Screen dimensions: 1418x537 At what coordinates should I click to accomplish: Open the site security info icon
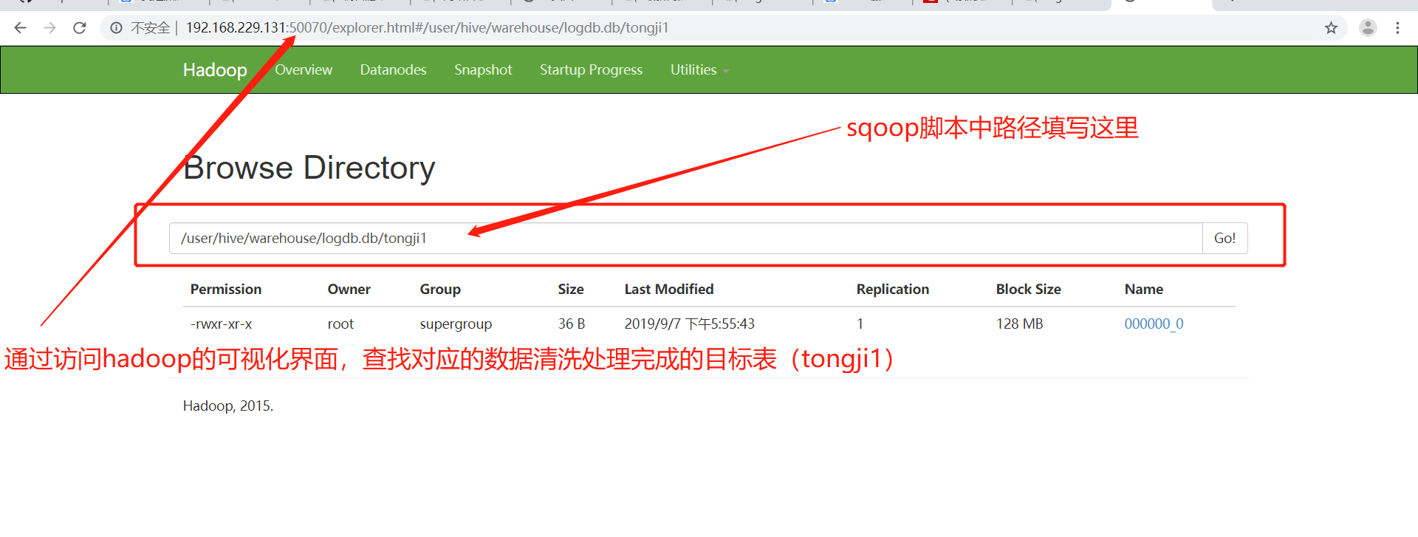(x=116, y=28)
